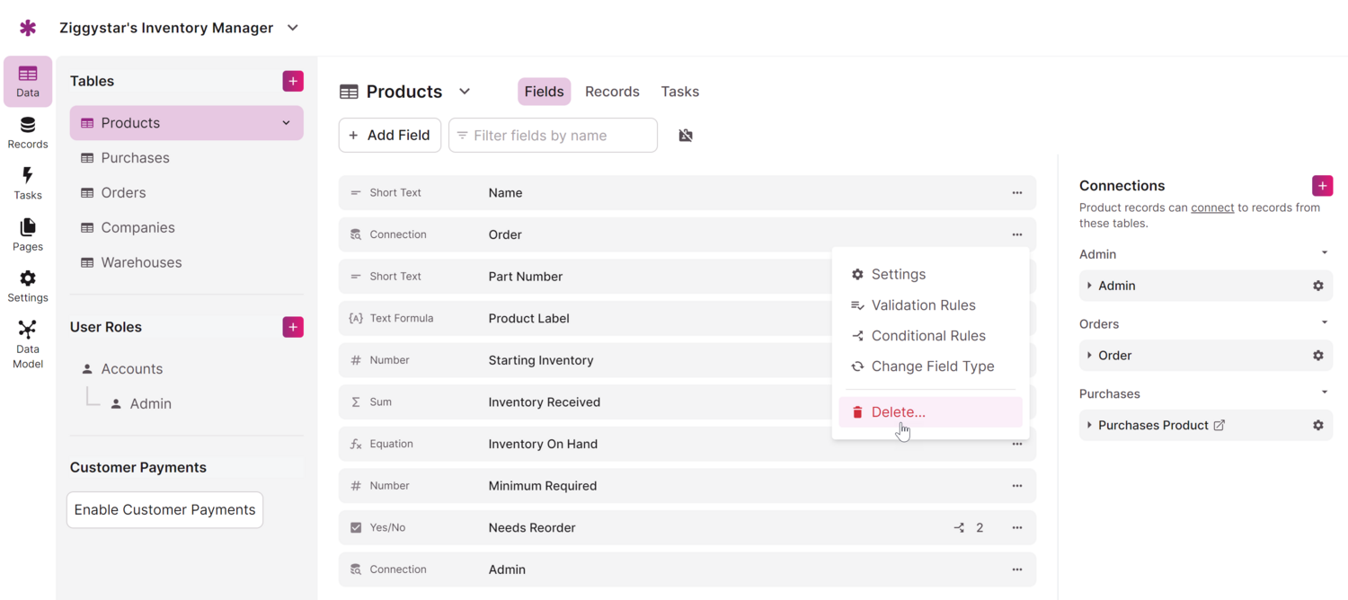Click conditional rules indicator on Needs Reorder
Screen dimensions: 1348x600
(969, 528)
